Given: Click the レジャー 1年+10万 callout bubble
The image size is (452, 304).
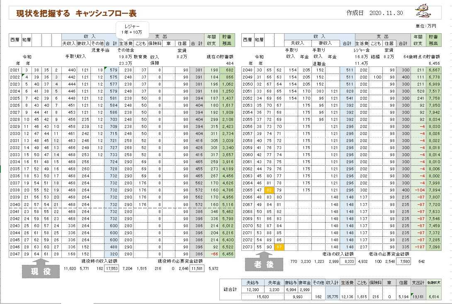Looking at the screenshot, I should (132, 29).
